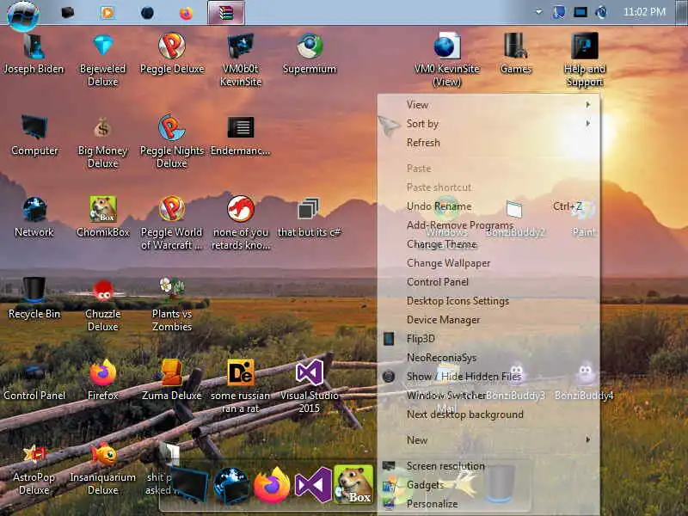Open Peggle Nights Deluxe shortcut
Image resolution: width=688 pixels, height=516 pixels.
171,141
